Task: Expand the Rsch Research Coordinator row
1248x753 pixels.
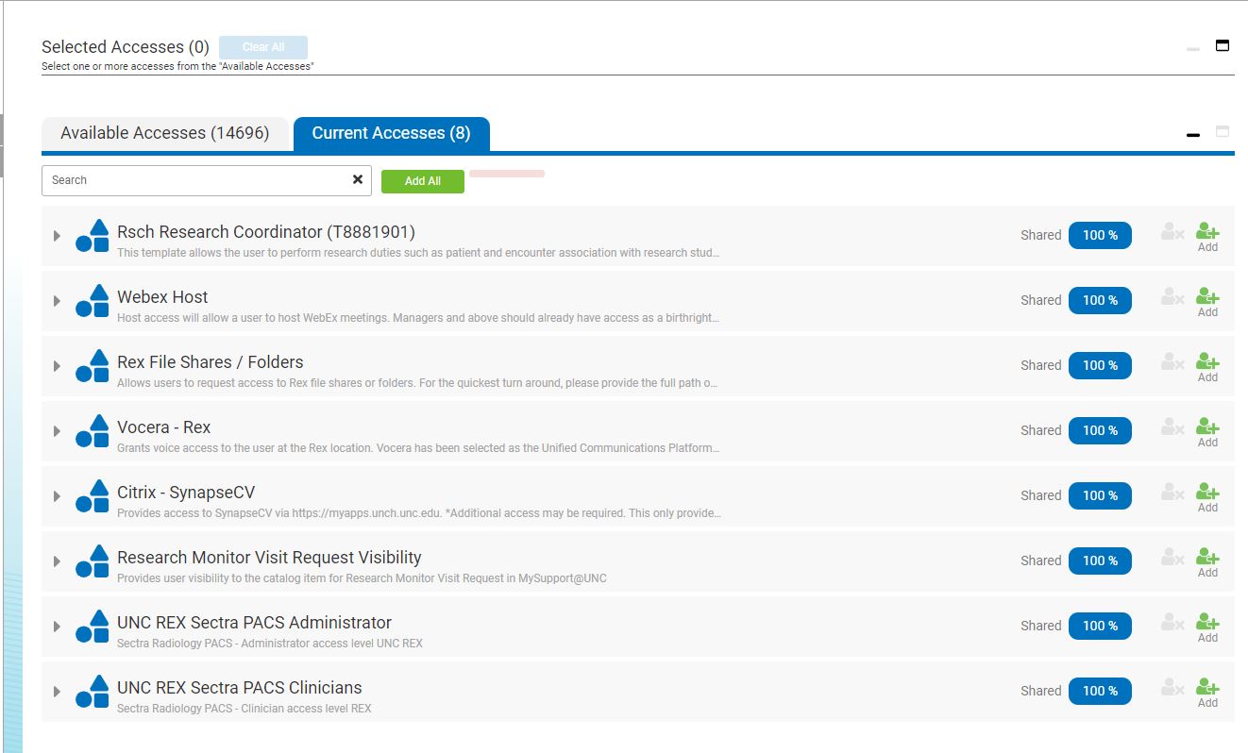Action: (57, 236)
